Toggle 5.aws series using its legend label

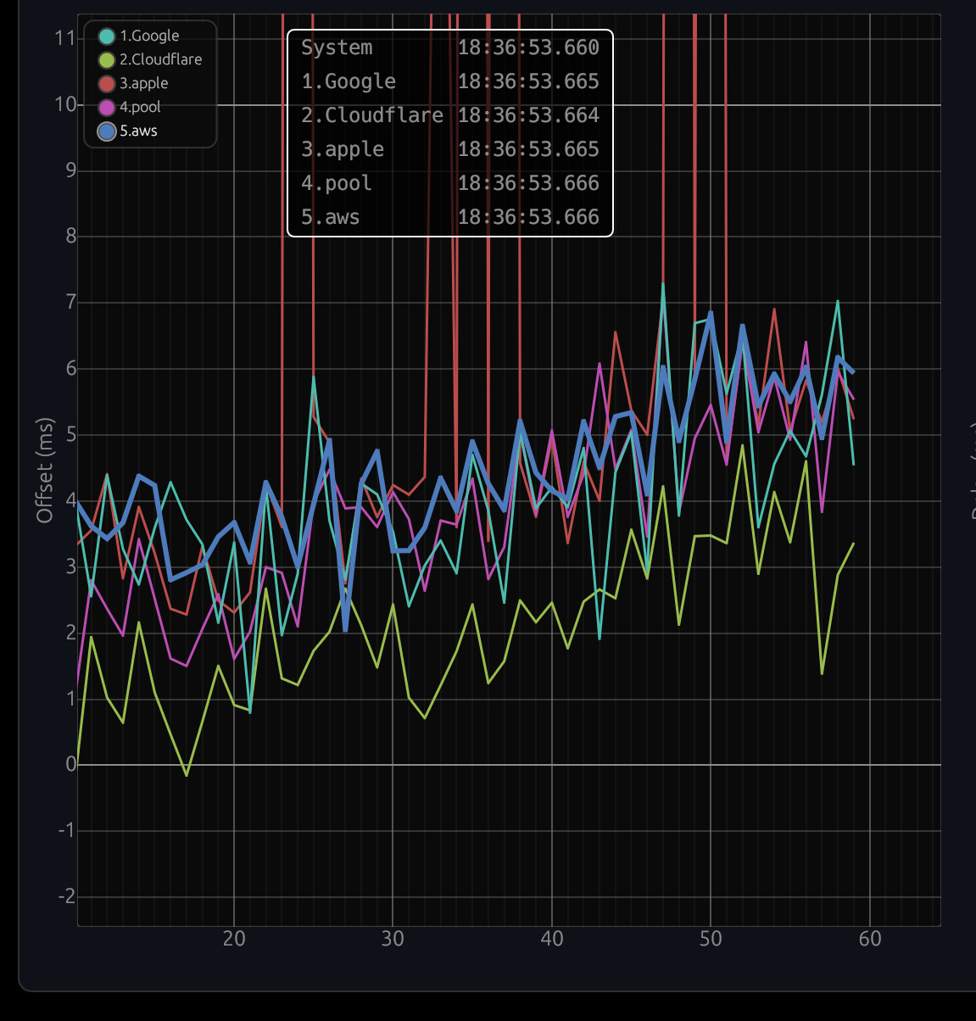(x=138, y=131)
